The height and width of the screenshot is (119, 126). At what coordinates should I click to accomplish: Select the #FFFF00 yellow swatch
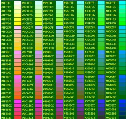18,24
